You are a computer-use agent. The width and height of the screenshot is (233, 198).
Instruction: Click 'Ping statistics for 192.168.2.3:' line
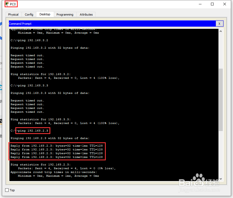point(41,164)
